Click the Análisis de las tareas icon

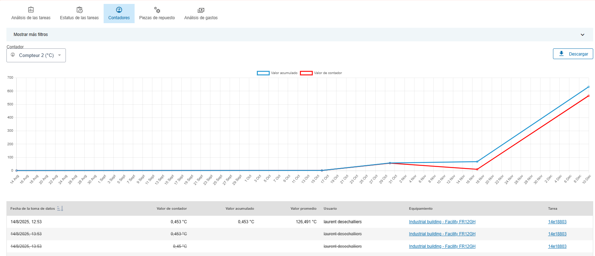[31, 10]
